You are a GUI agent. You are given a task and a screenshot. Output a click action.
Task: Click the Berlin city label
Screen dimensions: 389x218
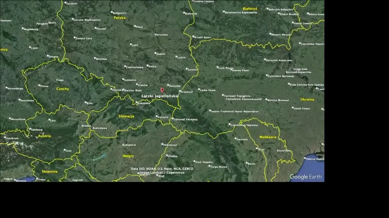[x=52, y=22]
